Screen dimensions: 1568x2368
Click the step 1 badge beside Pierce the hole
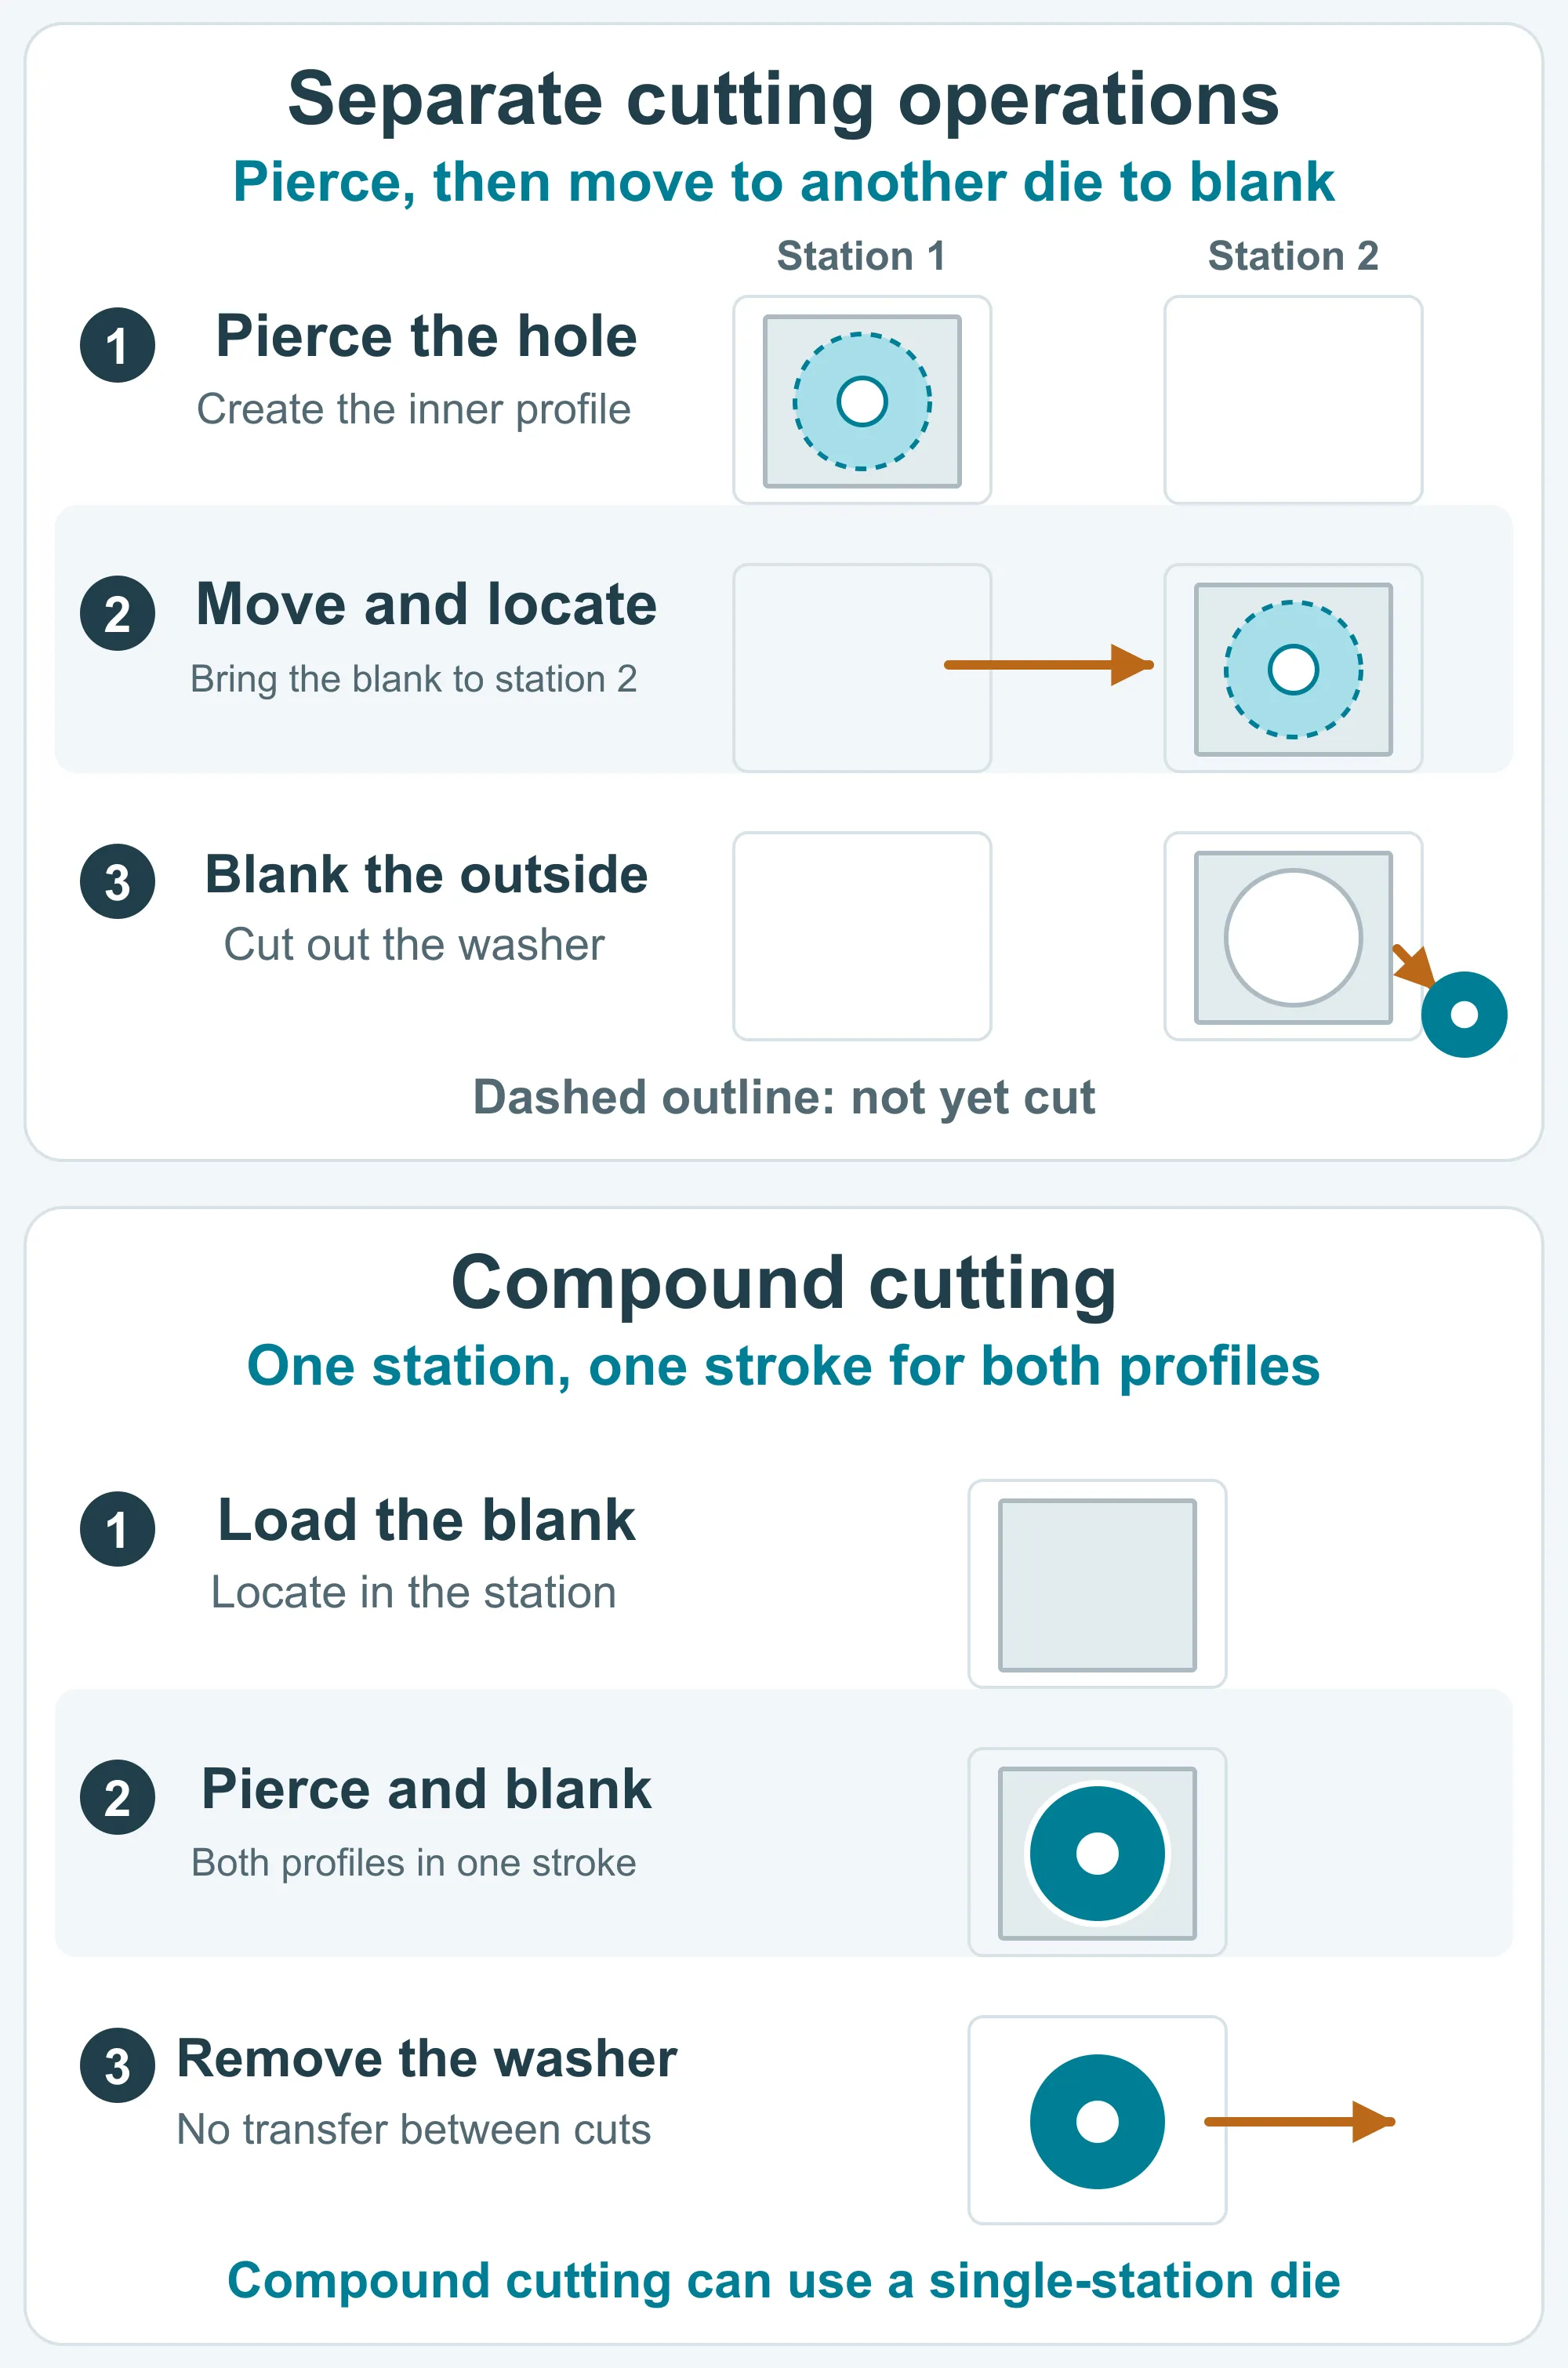pos(117,345)
